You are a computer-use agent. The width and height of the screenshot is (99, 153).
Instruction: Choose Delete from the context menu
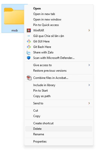click(x=59, y=129)
